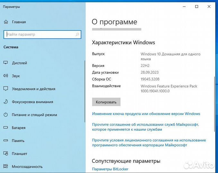
Task: Maximize the Параметры window
Action: [x=196, y=6]
